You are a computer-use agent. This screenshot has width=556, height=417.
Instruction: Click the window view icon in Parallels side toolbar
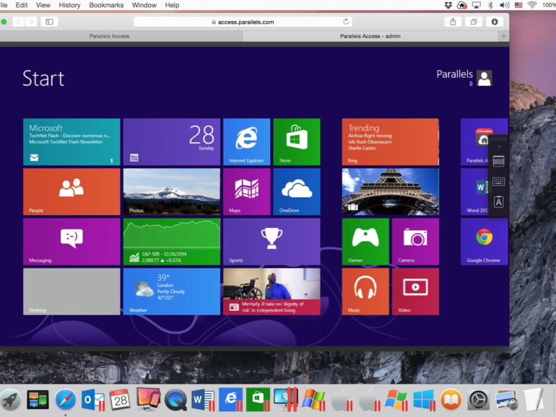pos(498,162)
